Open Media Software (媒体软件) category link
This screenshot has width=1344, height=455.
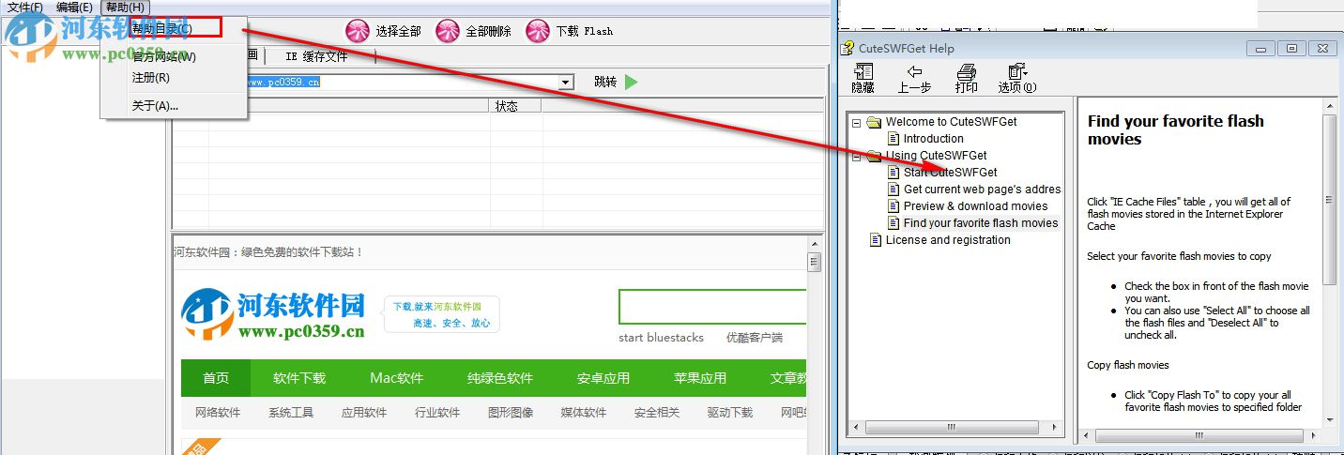(584, 413)
